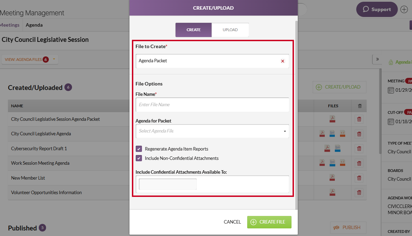Viewport: 412px width, 236px height.
Task: Delete the New Member List row
Action: [x=359, y=178]
